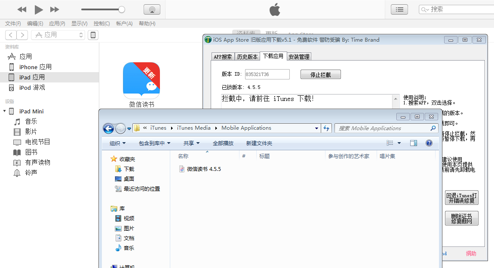Open 电视节目 under iPad Mini
The image size is (494, 268).
point(37,142)
